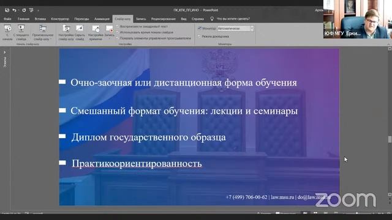Click the Практикоориентированность line
This screenshot has width=392, height=220.
[137, 164]
